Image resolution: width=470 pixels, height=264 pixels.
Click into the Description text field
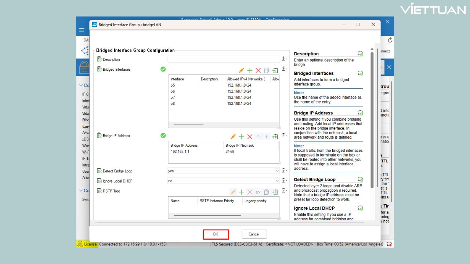point(223,59)
